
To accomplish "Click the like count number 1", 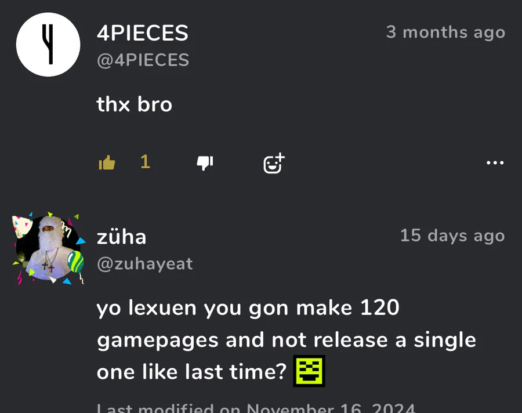I will coord(145,162).
